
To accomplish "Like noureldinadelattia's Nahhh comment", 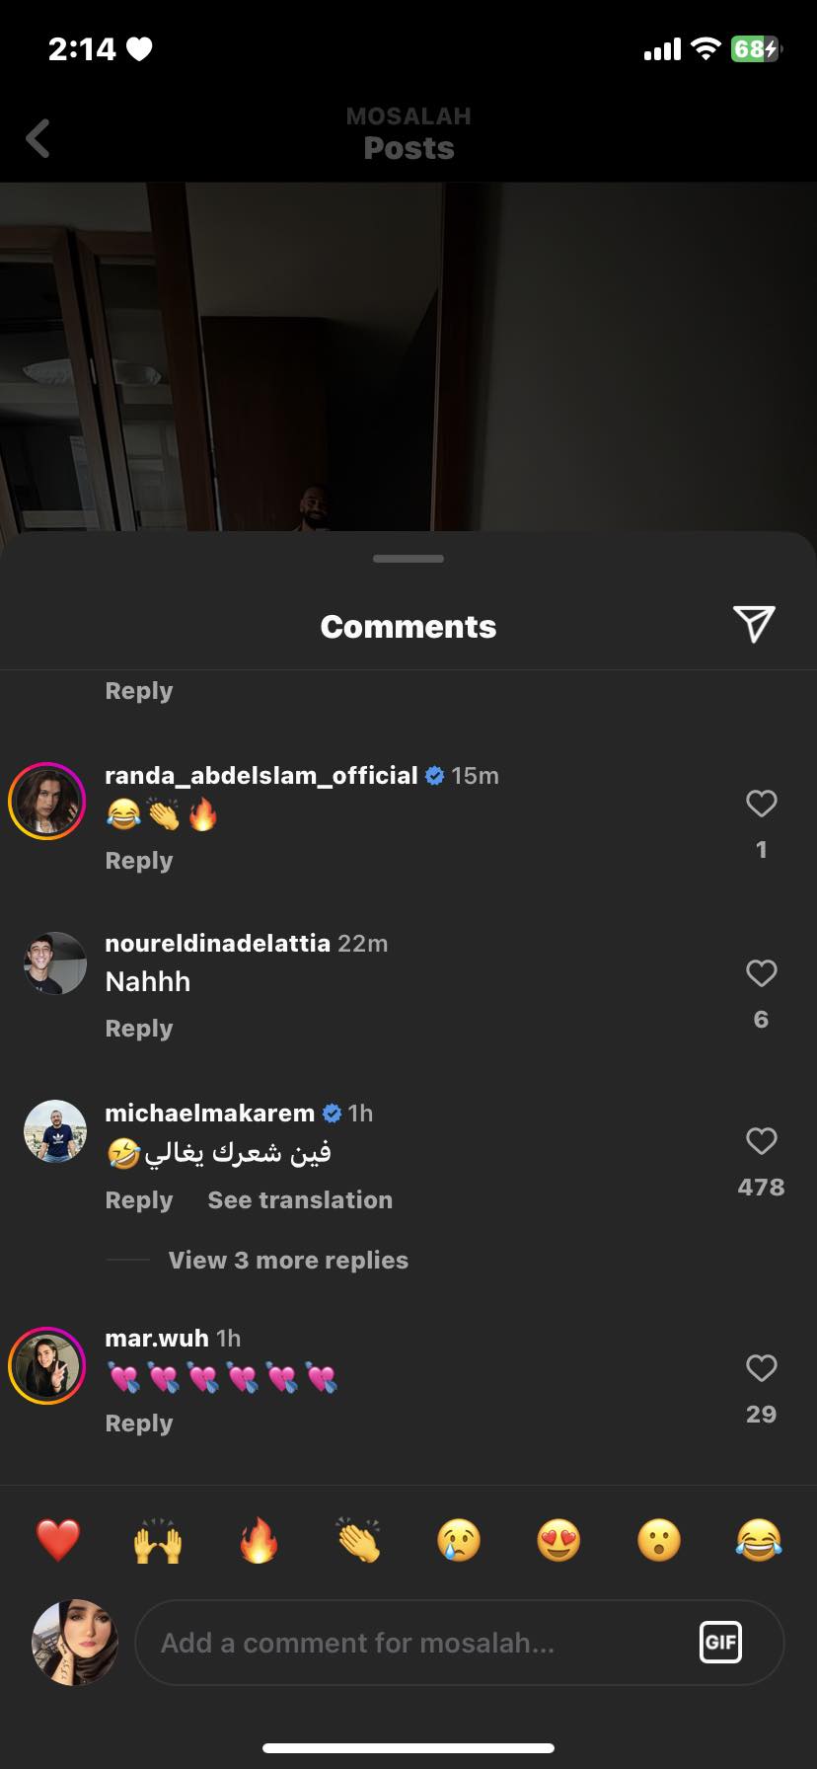I will [x=761, y=973].
